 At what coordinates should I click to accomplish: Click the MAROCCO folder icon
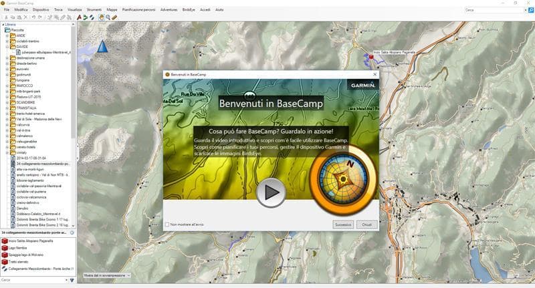coord(13,86)
